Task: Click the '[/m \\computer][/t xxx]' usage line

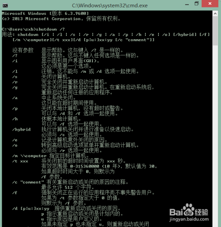Action: (x=83, y=40)
